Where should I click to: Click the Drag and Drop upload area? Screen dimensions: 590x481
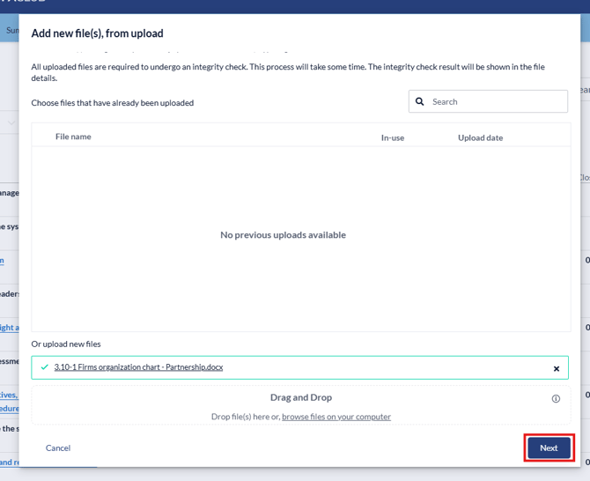pos(300,405)
